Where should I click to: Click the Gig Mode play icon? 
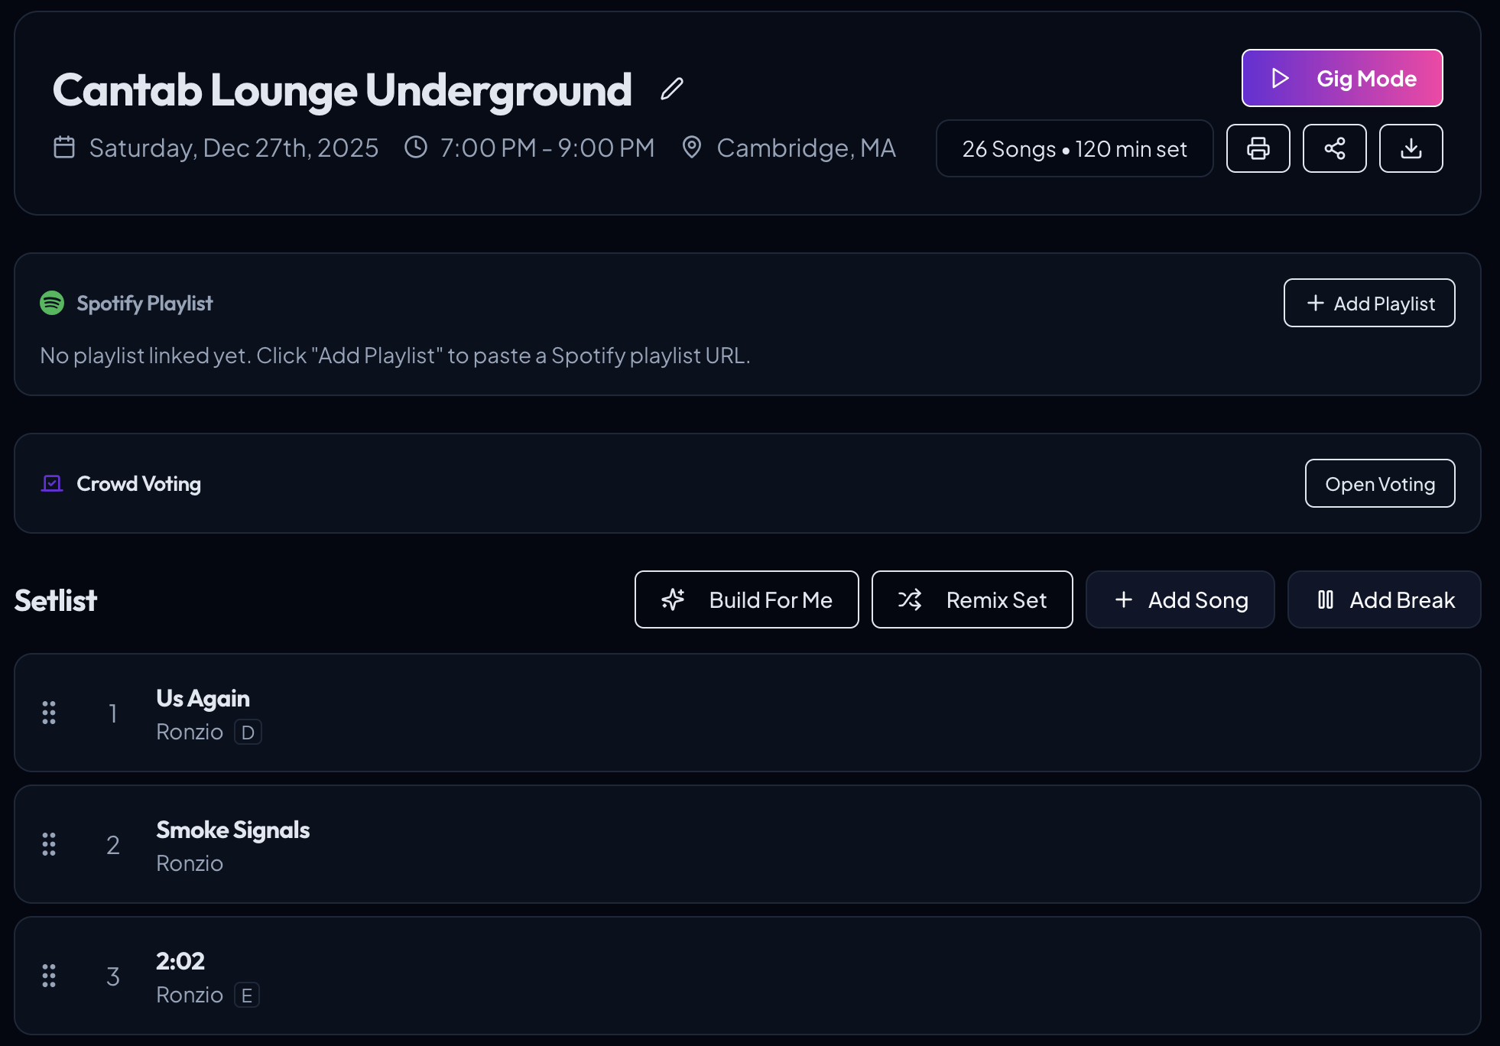click(x=1281, y=77)
